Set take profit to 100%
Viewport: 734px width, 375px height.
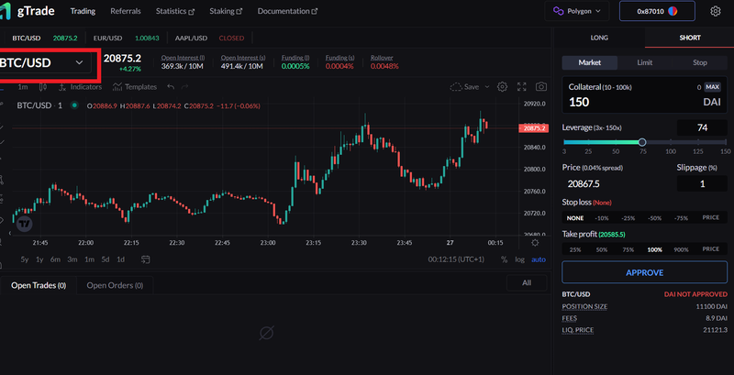654,249
